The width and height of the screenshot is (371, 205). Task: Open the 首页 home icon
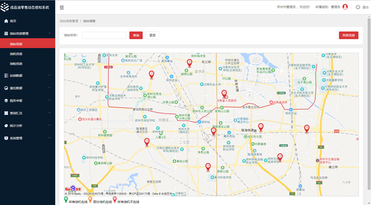pos(6,21)
